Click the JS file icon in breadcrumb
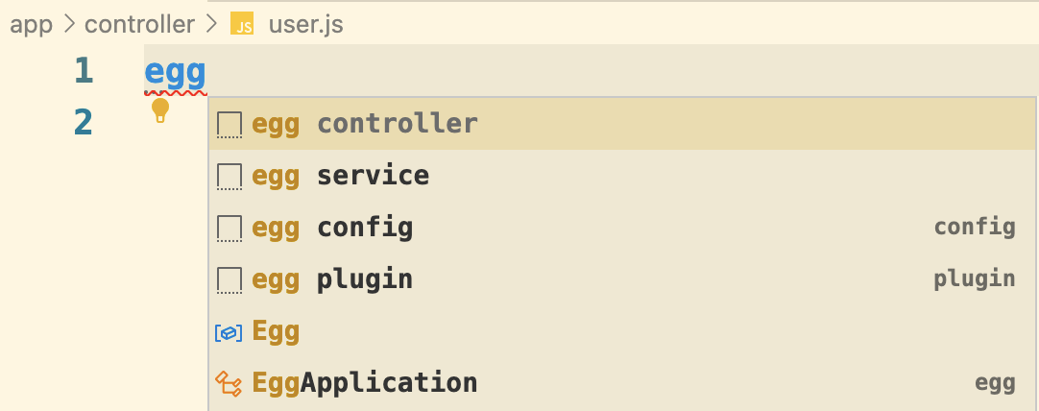Screen dimensions: 1039x411 [x=242, y=25]
